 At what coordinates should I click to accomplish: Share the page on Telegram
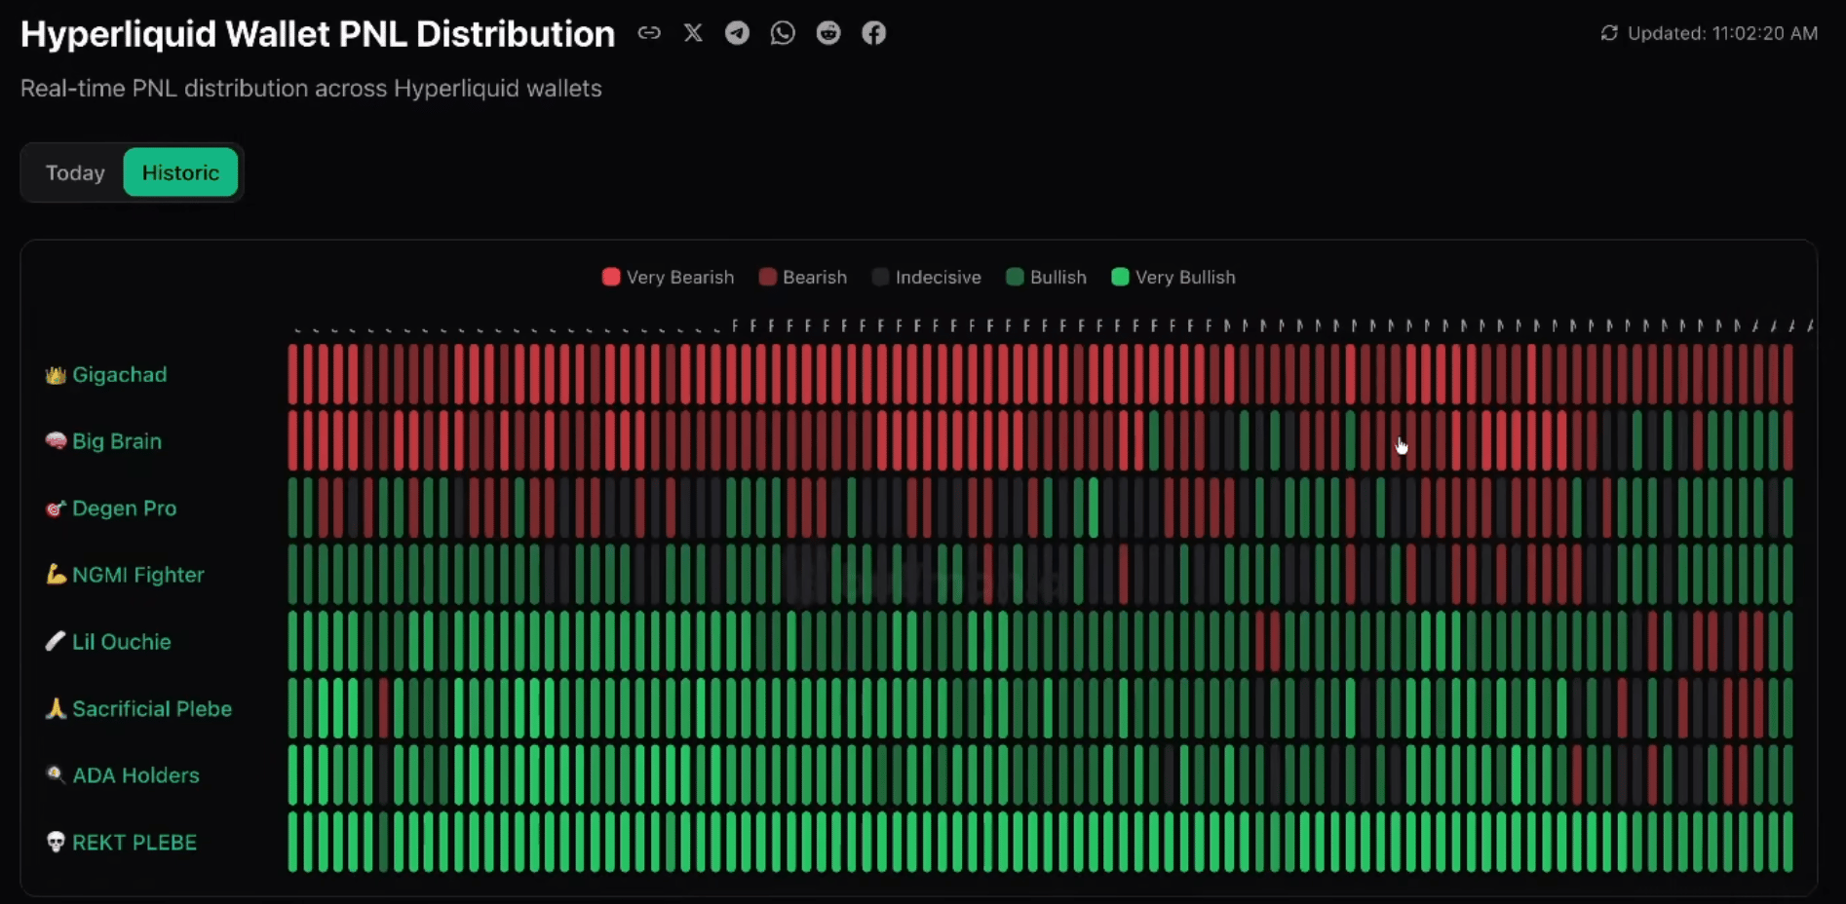tap(738, 33)
